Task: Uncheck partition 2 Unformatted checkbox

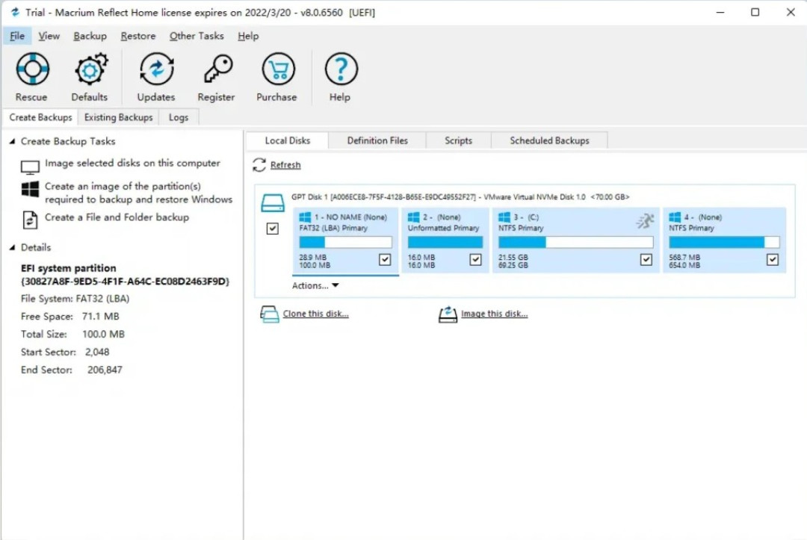Action: [x=475, y=260]
